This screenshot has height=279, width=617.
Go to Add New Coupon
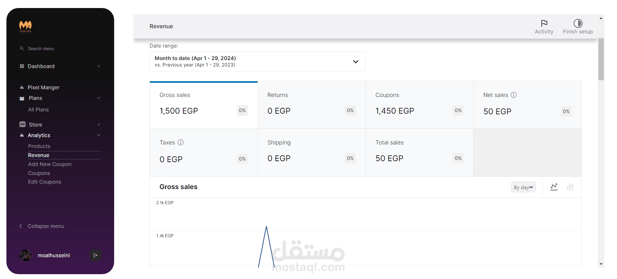[x=50, y=164]
